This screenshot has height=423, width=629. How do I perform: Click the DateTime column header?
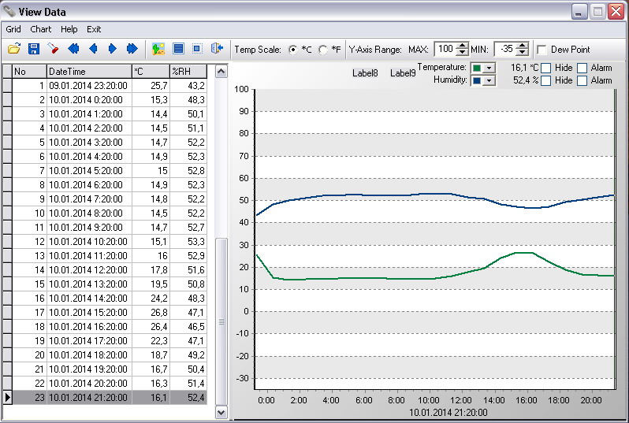(88, 71)
